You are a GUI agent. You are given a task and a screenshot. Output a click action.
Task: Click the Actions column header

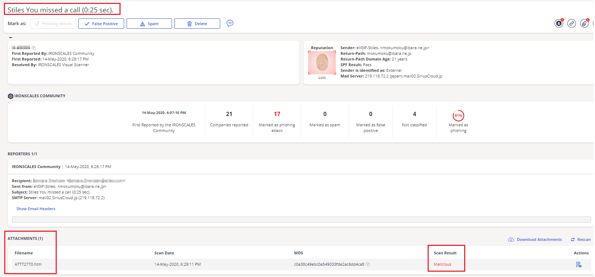click(x=581, y=253)
